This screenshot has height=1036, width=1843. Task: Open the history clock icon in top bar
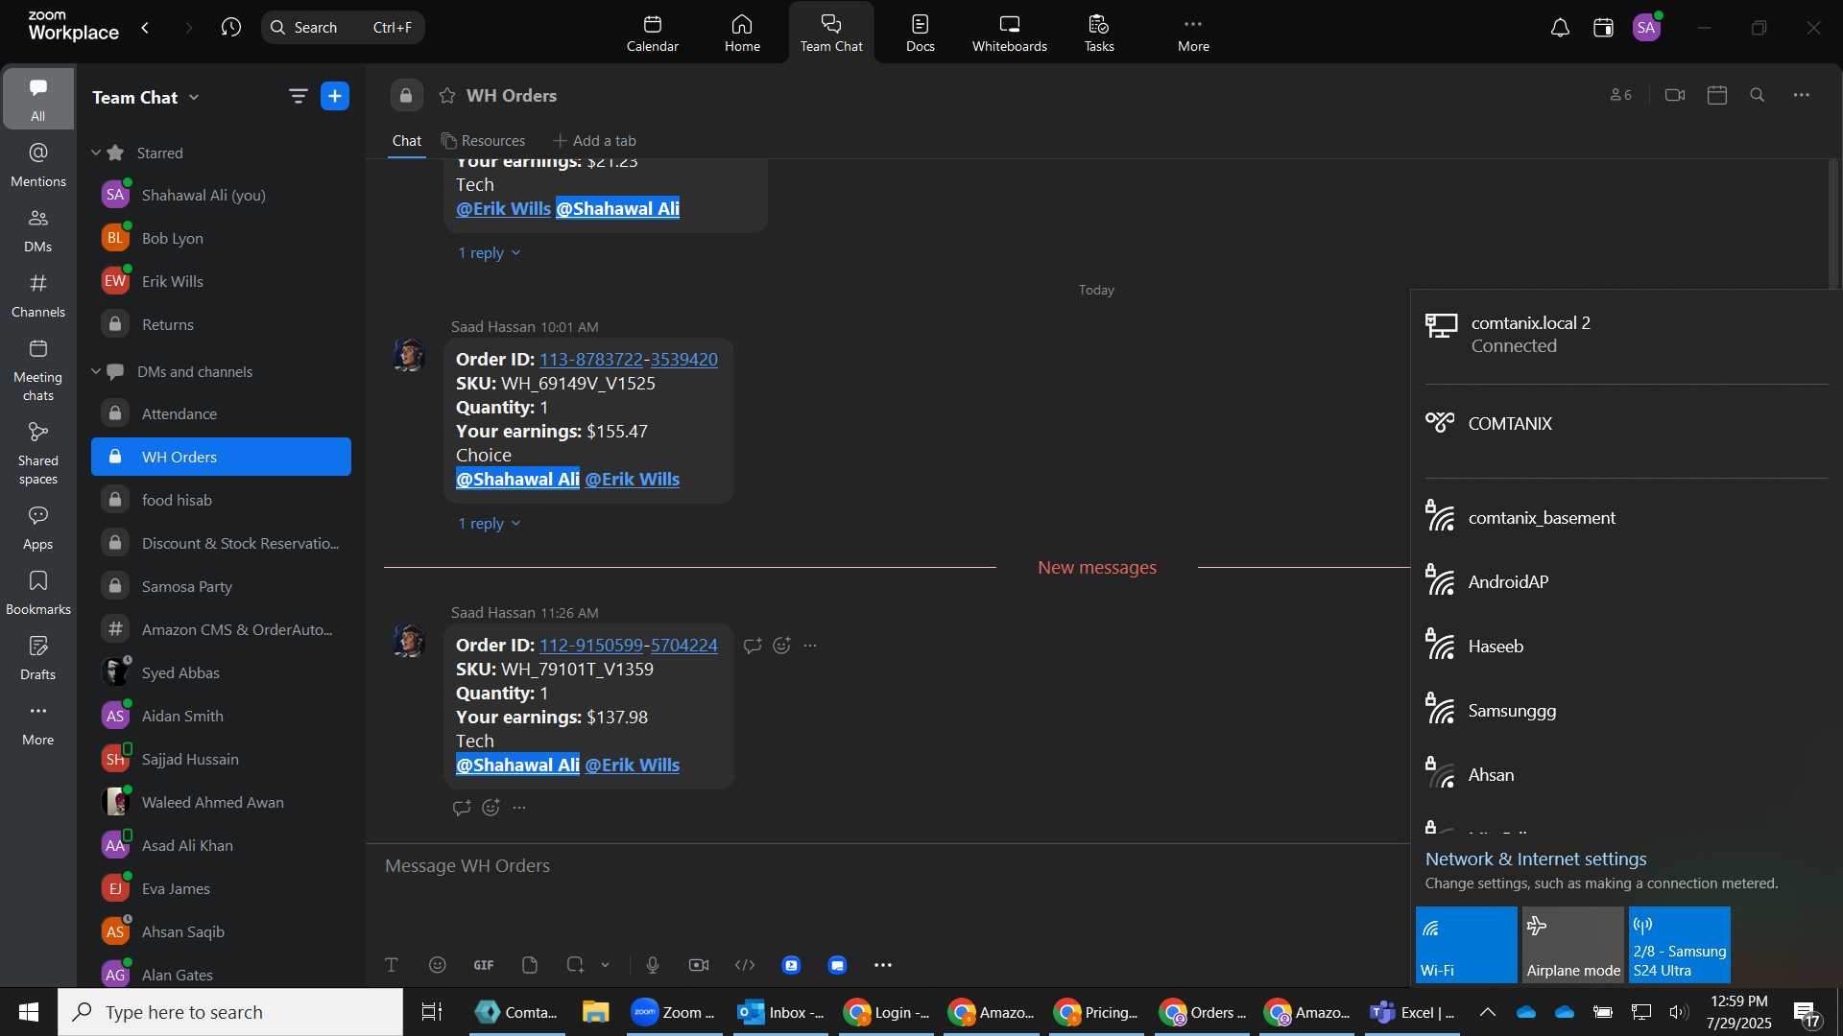230,28
